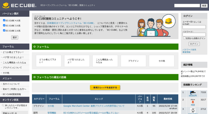The height and width of the screenshot is (114, 209).
Task: Open EC-CUBE開発情報 menu item
Action: 15,94
